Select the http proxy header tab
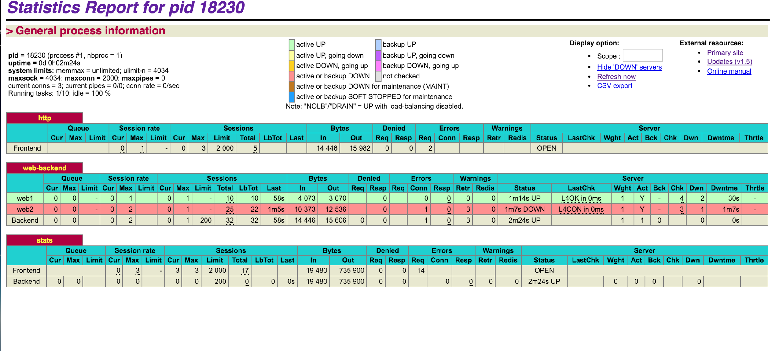This screenshot has height=351, width=771. (x=45, y=118)
